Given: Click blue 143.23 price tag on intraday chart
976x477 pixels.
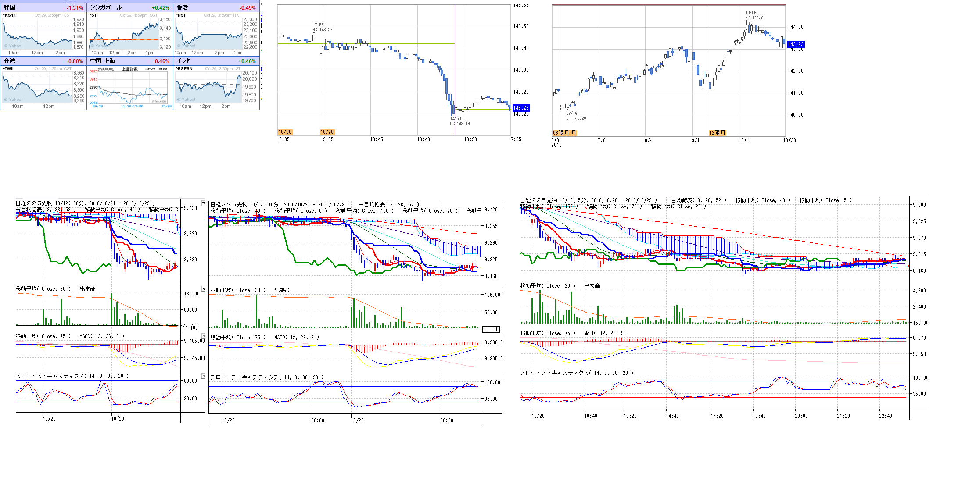Looking at the screenshot, I should [521, 108].
